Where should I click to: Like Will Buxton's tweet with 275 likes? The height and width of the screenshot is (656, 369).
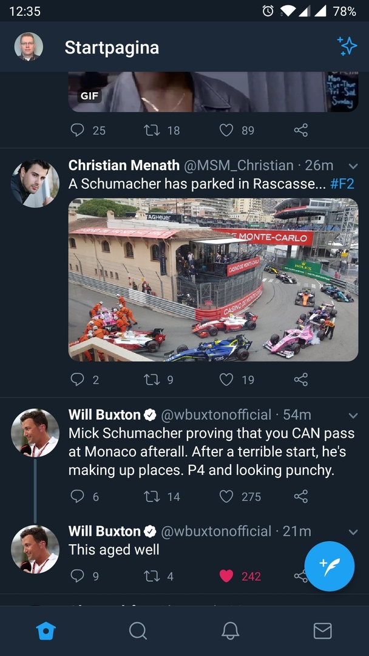226,496
